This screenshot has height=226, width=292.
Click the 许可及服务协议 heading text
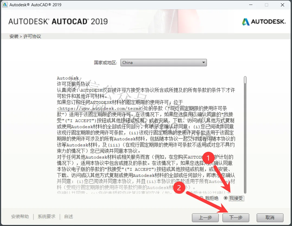(x=73, y=84)
